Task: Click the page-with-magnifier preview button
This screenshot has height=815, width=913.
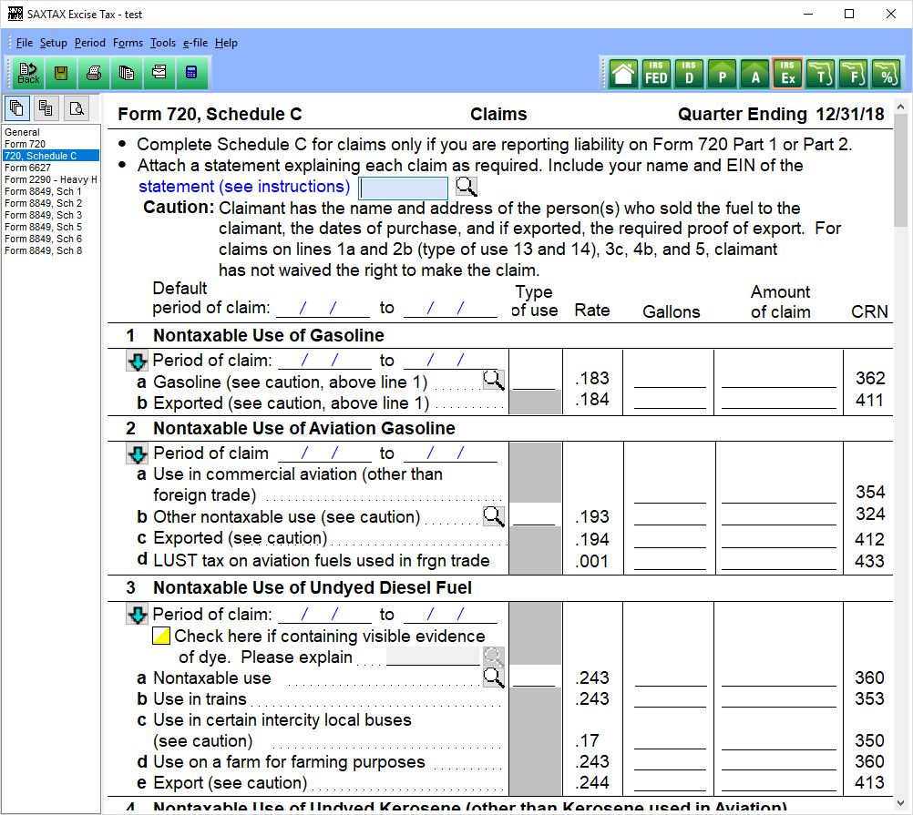Action: tap(77, 108)
